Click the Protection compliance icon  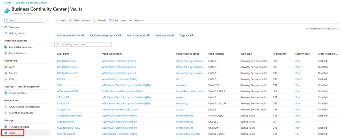(6, 113)
